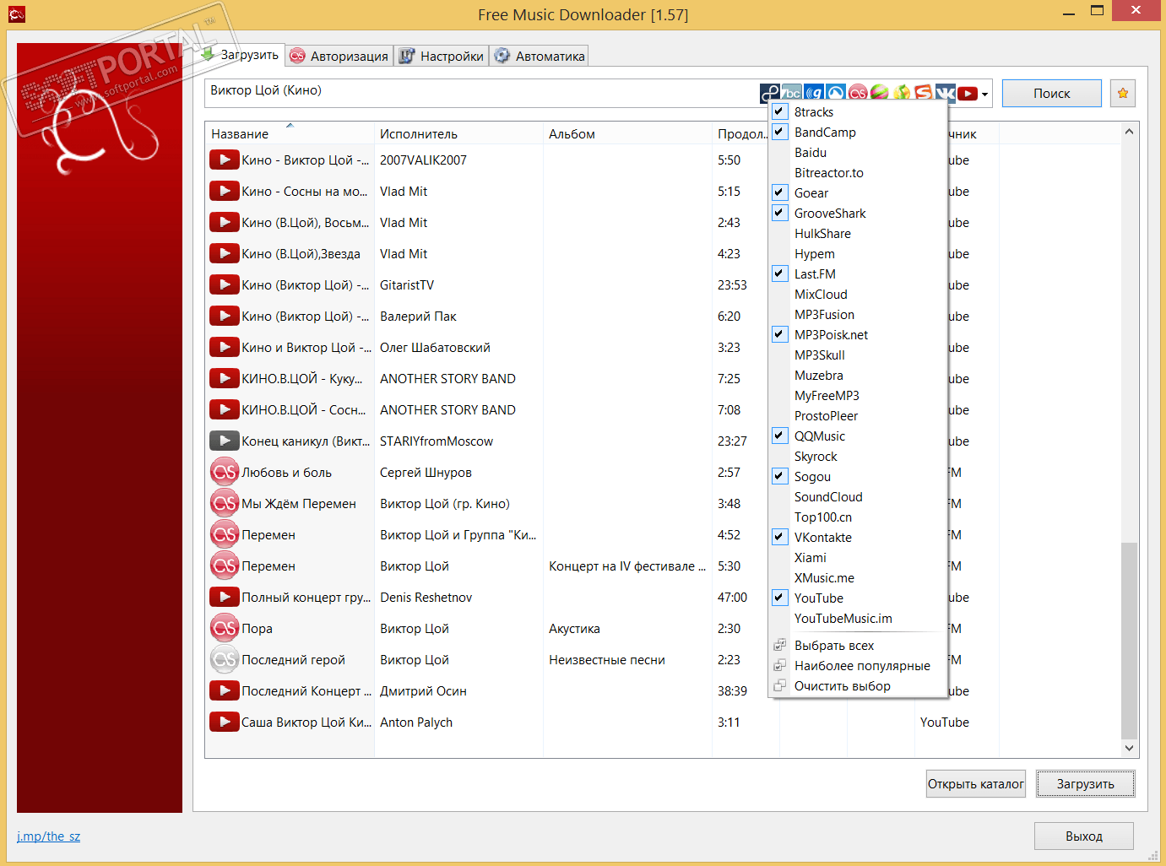This screenshot has width=1166, height=866.
Task: Click the Goear source icon in search bar
Action: pyautogui.click(x=814, y=94)
